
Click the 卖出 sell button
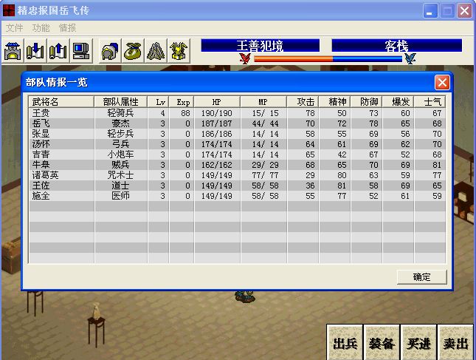[455, 343]
